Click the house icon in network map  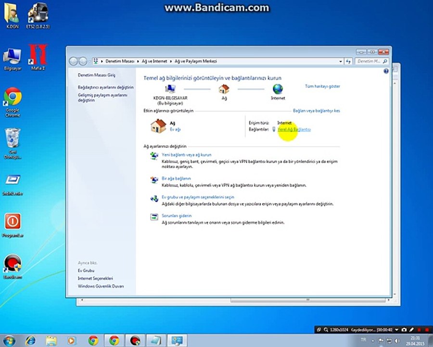[224, 89]
